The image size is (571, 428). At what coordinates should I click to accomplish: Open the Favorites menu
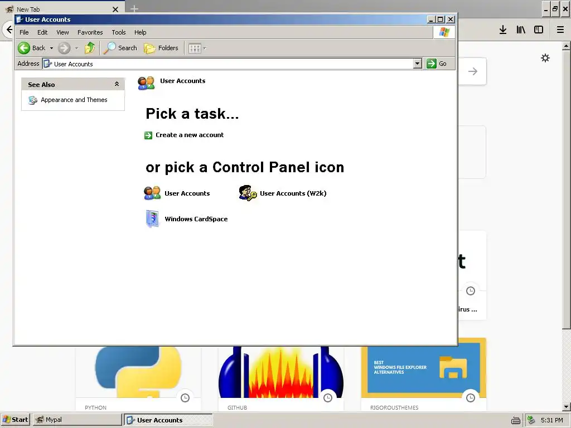(x=90, y=32)
